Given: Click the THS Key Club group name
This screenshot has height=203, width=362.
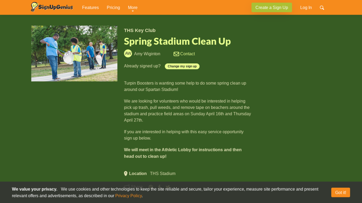Looking at the screenshot, I should [x=140, y=30].
